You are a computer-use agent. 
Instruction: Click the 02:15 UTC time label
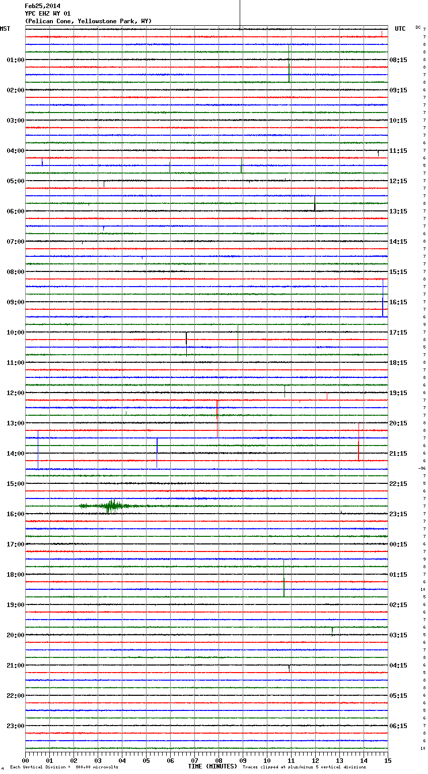point(398,605)
